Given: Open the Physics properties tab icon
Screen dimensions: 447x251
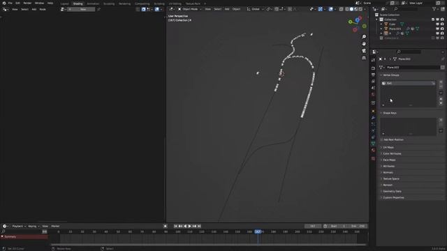Looking at the screenshot, I should (x=373, y=131).
